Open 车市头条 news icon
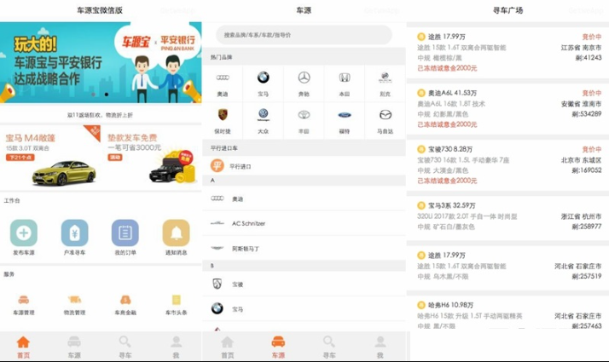Screen dimensions: 609x362 [176, 300]
